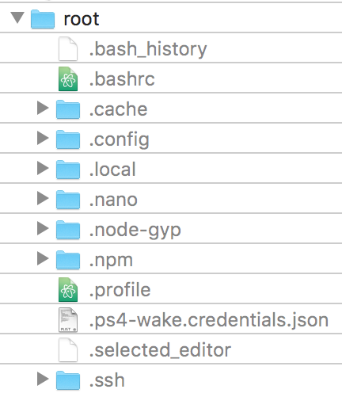Select the root folder name
The width and height of the screenshot is (342, 393).
pos(82,19)
